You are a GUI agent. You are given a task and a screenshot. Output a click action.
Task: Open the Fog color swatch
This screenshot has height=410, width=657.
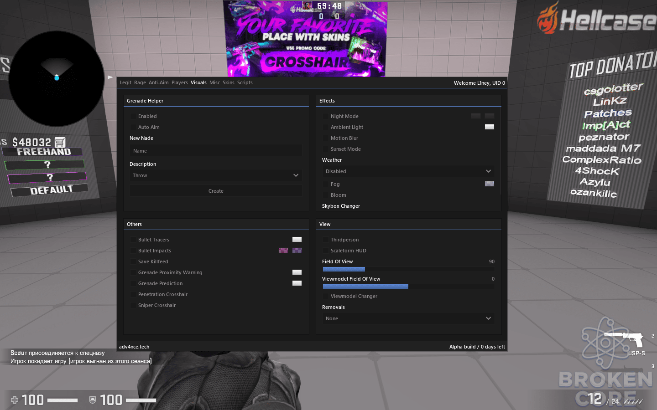(x=490, y=184)
